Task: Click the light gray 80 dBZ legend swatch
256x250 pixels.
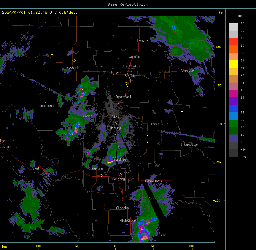Action: 233,27
